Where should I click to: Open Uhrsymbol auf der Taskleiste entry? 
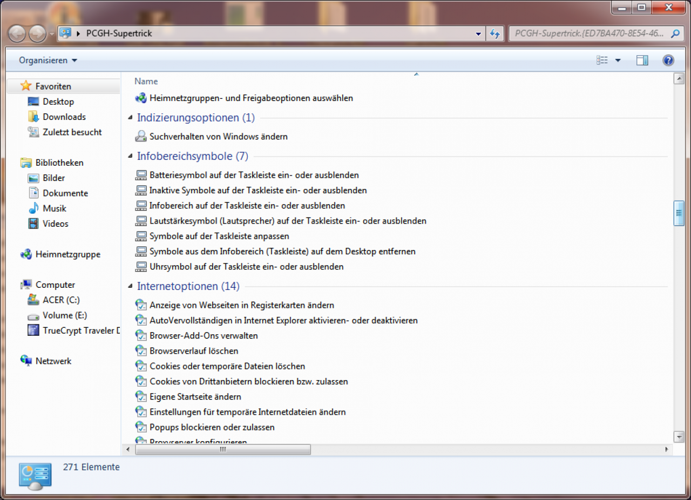point(246,267)
